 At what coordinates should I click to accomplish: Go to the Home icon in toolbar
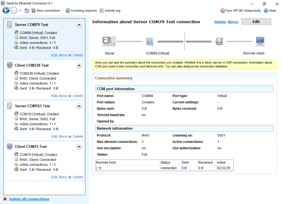pyautogui.click(x=27, y=10)
